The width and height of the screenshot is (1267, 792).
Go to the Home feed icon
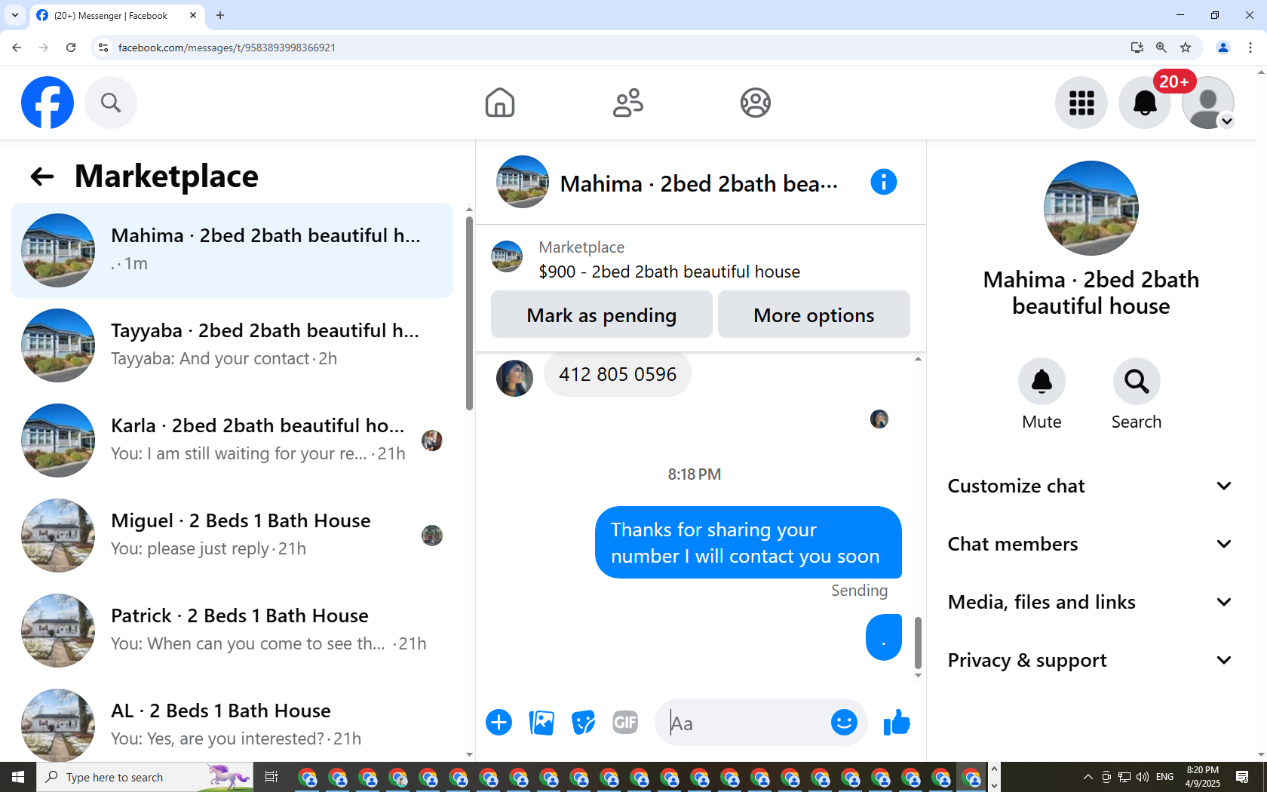(500, 103)
